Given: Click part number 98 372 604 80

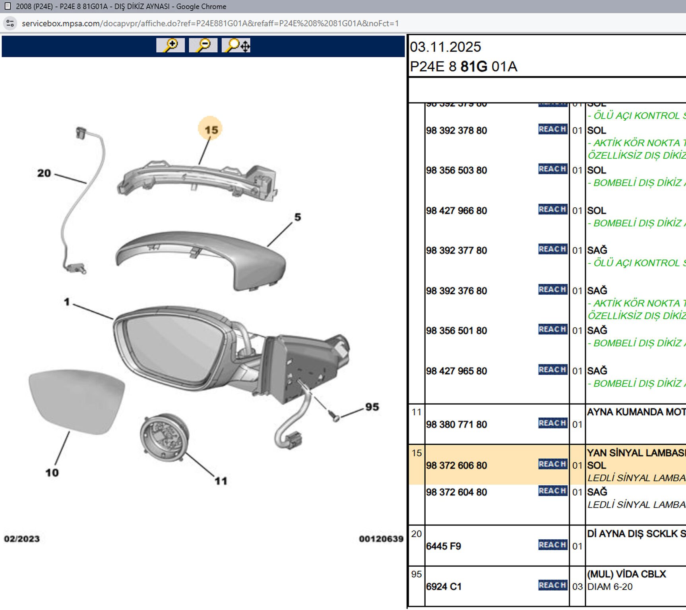Looking at the screenshot, I should (456, 492).
